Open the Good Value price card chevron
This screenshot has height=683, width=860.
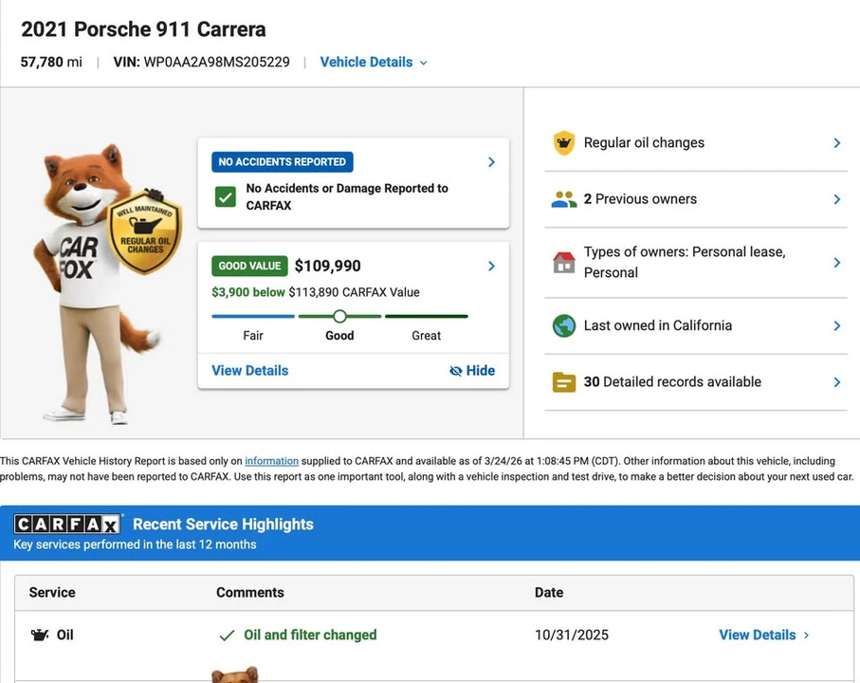[x=491, y=266]
